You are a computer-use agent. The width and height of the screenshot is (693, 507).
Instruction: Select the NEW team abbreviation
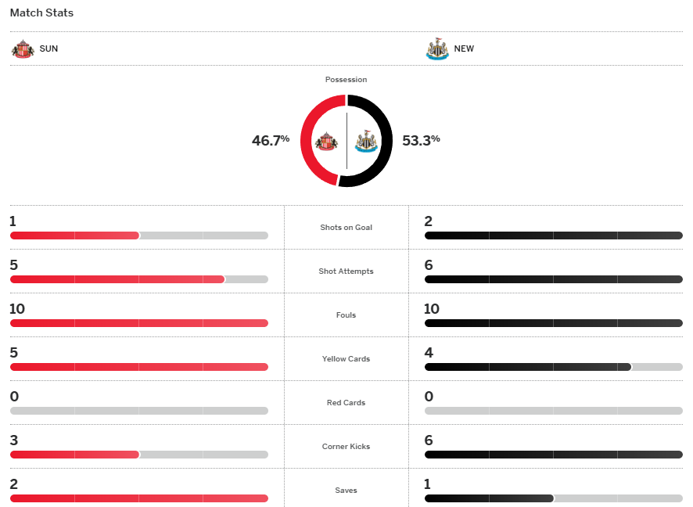464,49
